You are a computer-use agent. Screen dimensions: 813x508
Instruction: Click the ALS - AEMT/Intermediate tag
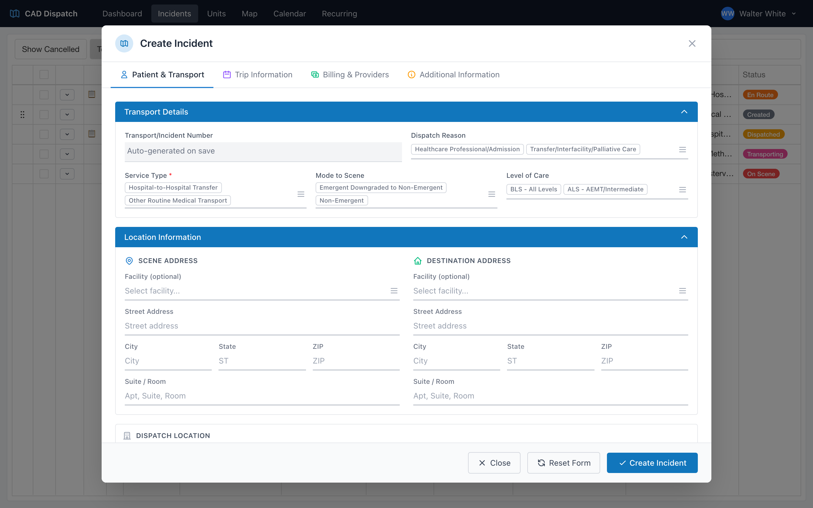606,189
